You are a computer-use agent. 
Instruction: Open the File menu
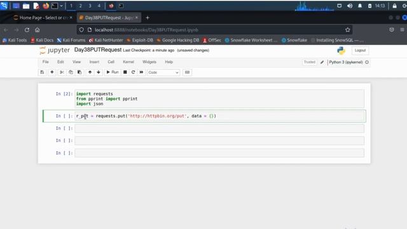pos(45,62)
